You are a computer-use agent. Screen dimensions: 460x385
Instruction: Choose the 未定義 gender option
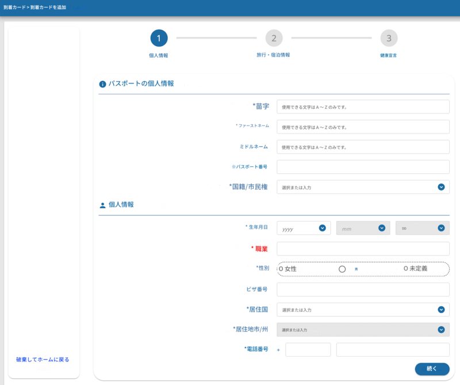point(405,269)
